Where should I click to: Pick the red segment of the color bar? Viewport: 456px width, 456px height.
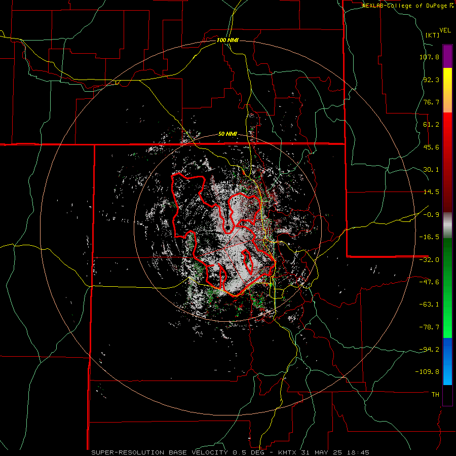click(447, 162)
